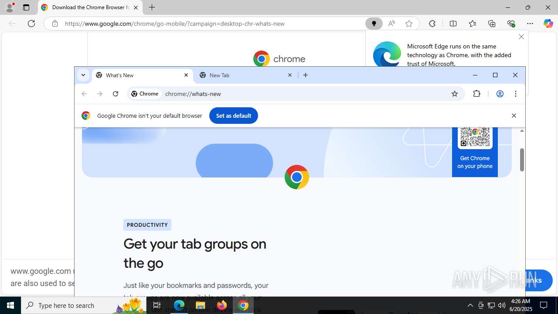Click the PRODUCTIVITY label
This screenshot has width=558, height=314.
pos(147,225)
